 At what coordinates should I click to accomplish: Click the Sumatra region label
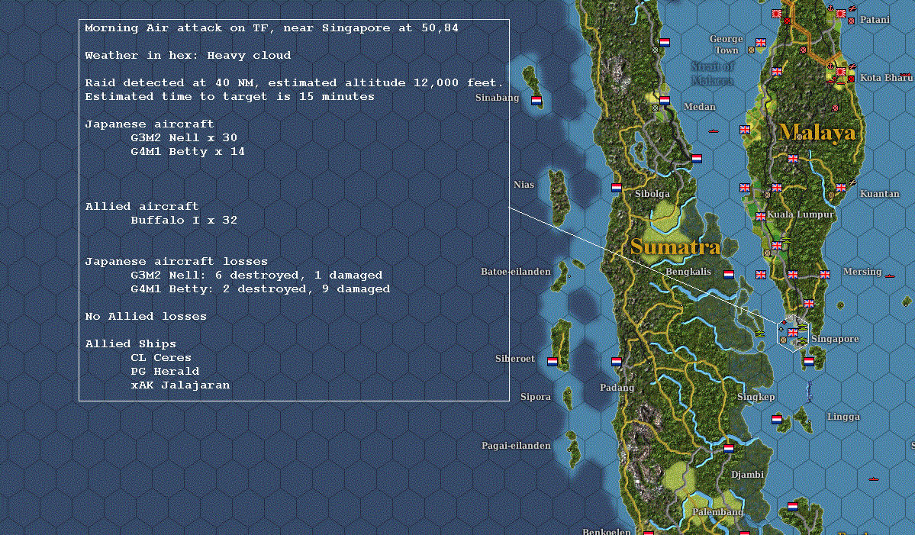[x=675, y=247]
